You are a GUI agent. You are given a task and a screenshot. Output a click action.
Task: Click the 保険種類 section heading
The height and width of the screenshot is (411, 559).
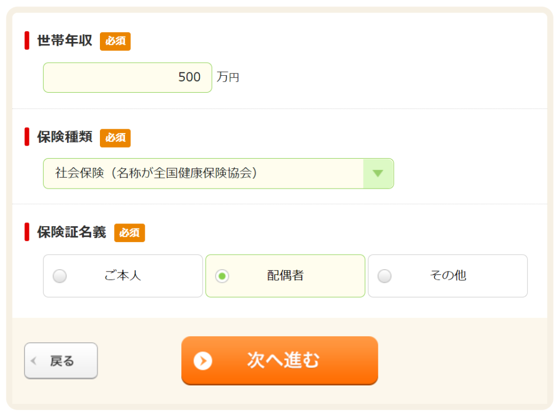tap(65, 137)
